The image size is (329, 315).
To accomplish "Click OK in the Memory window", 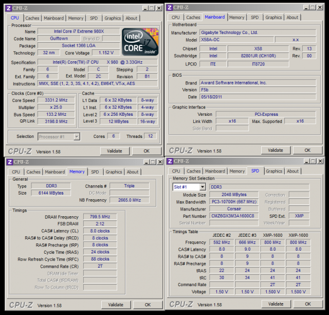I will point(148,305).
